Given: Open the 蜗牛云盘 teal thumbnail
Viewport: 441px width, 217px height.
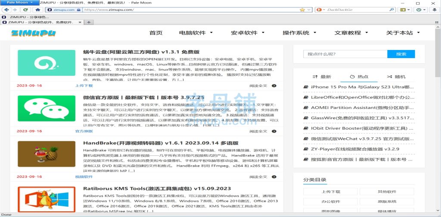Looking at the screenshot, I should tap(47, 63).
